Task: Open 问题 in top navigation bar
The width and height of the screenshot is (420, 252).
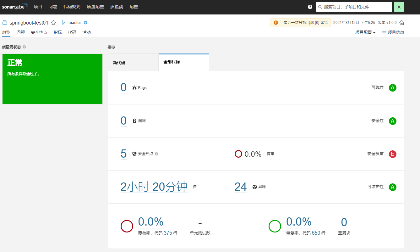Action: (53, 7)
